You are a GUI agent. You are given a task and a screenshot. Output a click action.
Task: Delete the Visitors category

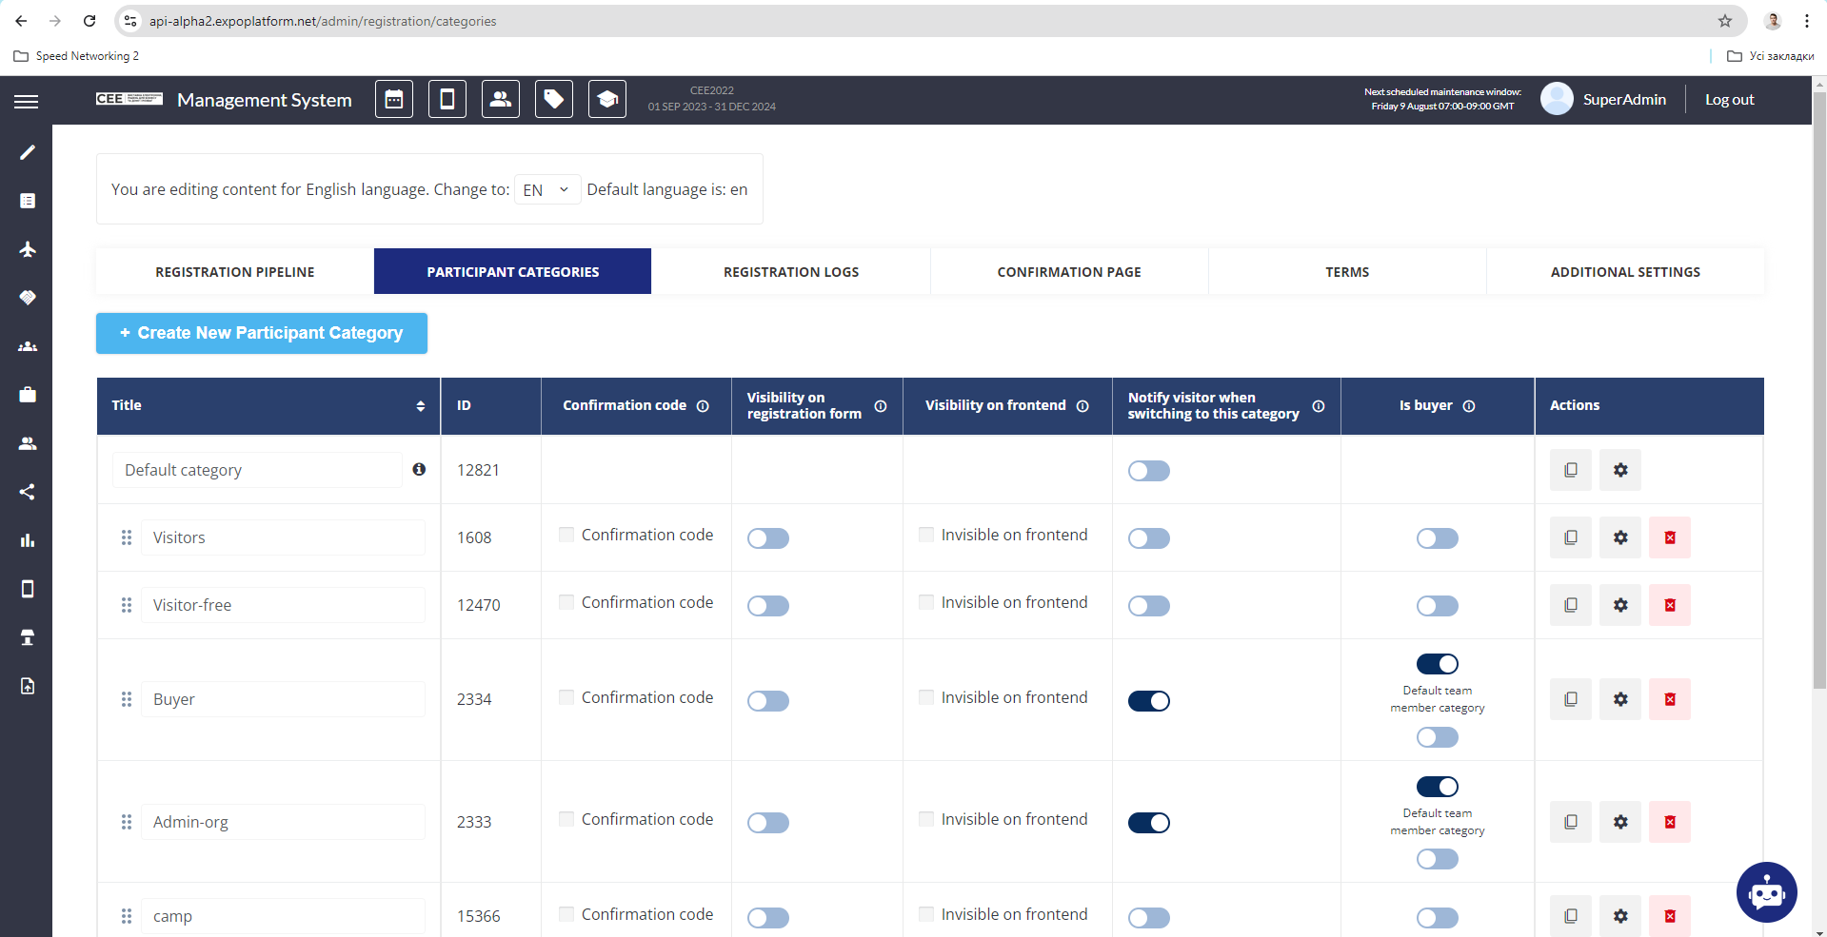[x=1669, y=537]
